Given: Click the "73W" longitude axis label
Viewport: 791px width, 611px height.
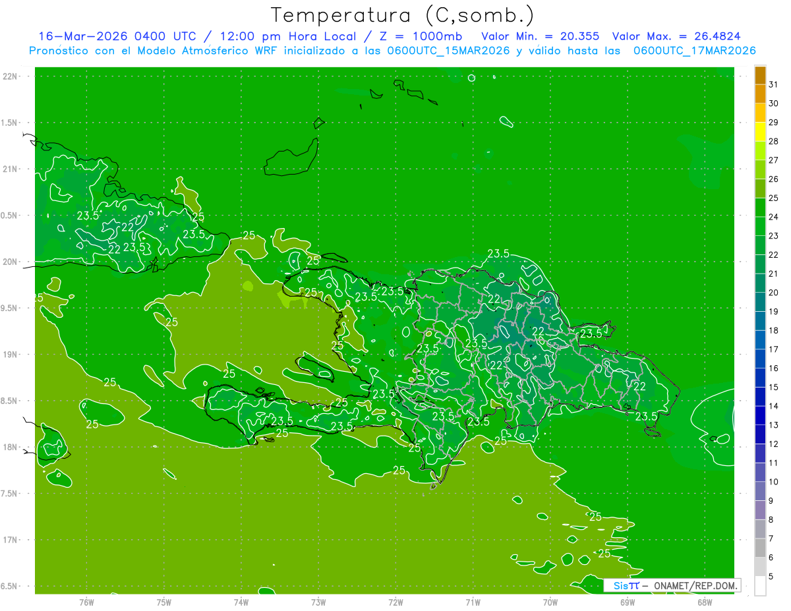Looking at the screenshot, I should (318, 602).
